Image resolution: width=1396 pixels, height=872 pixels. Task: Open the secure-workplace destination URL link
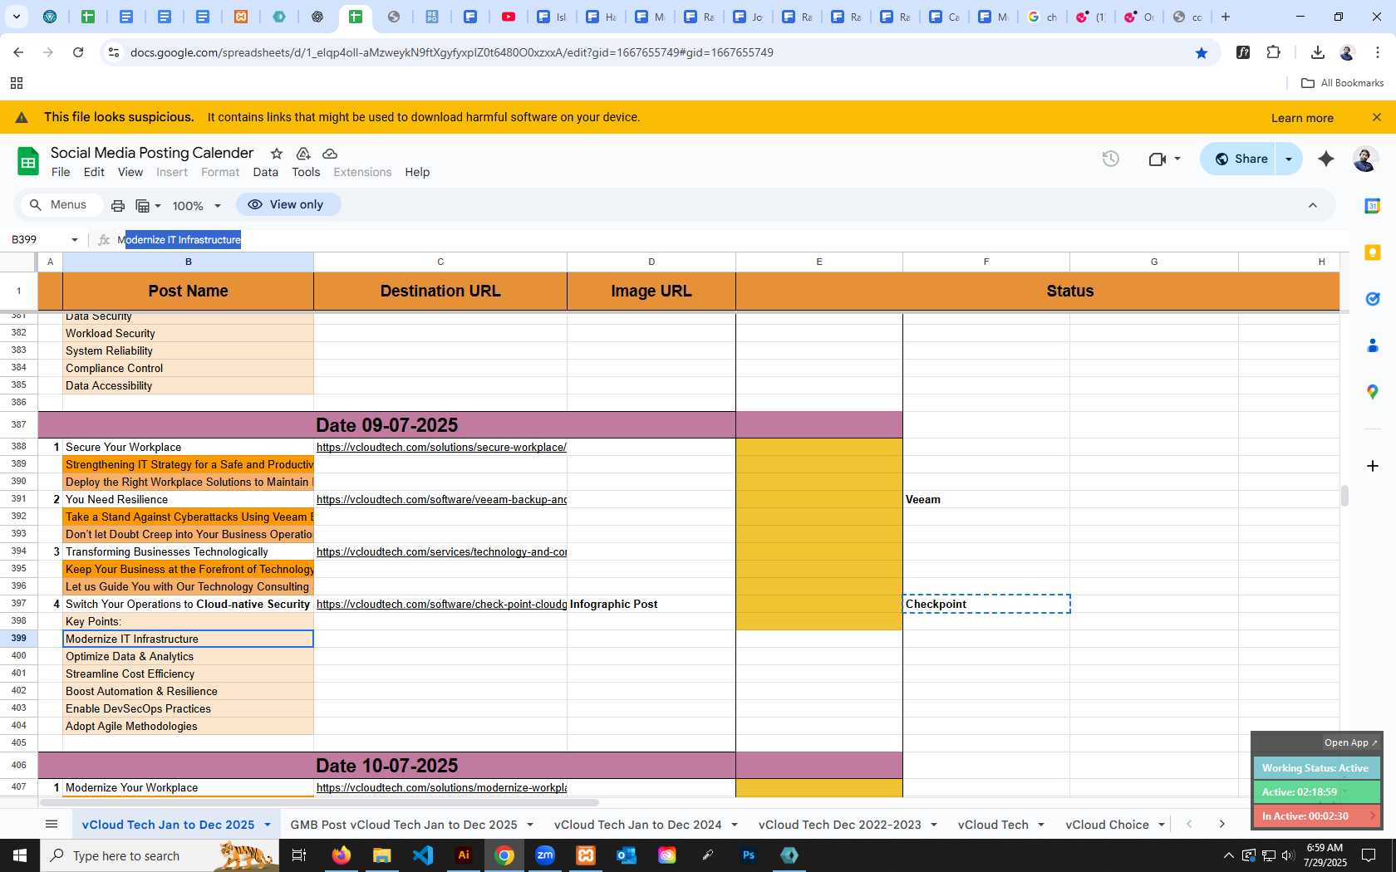[441, 447]
